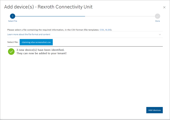Click the step 1 Select File circle

[13, 16]
